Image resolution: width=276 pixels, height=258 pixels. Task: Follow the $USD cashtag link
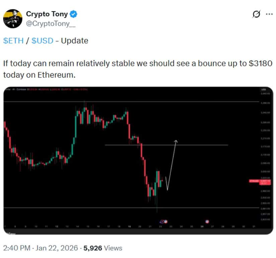click(42, 41)
